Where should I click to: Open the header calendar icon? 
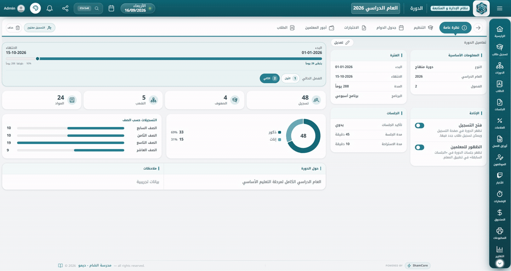[111, 8]
